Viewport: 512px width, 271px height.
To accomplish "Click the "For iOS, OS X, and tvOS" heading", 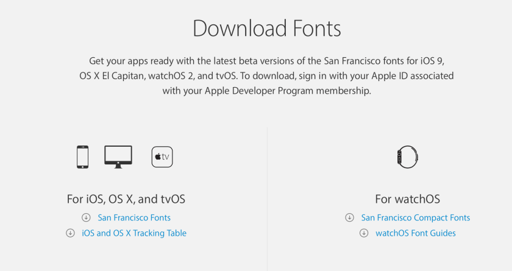I will (126, 199).
